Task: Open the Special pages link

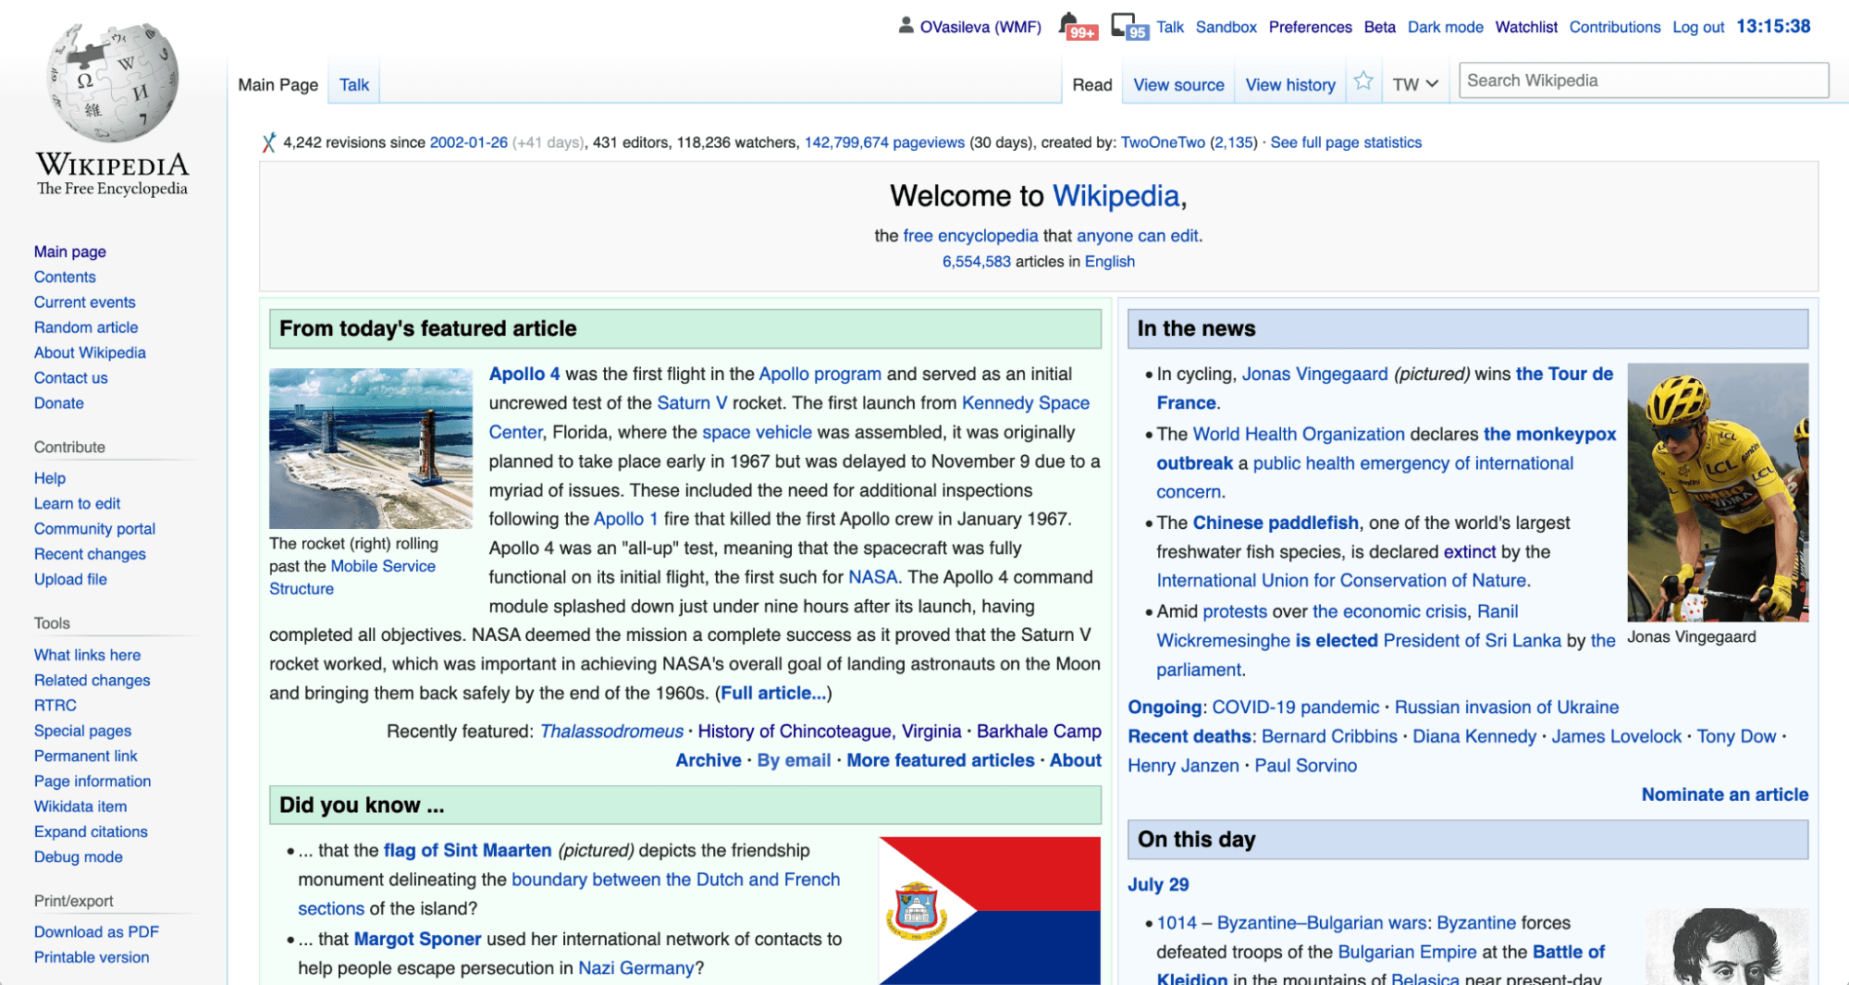Action: pyautogui.click(x=82, y=730)
